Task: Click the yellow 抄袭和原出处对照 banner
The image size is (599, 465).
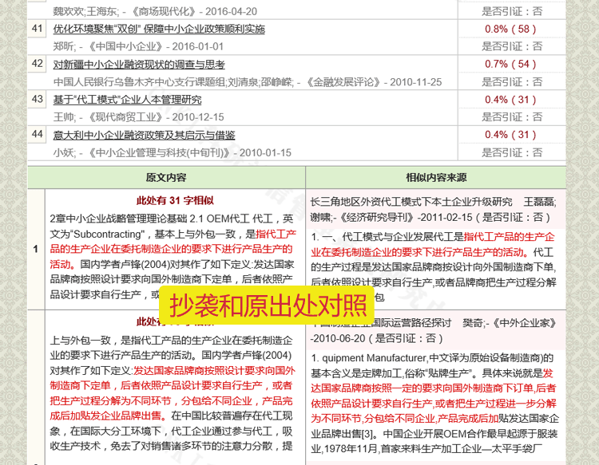Action: [x=266, y=305]
